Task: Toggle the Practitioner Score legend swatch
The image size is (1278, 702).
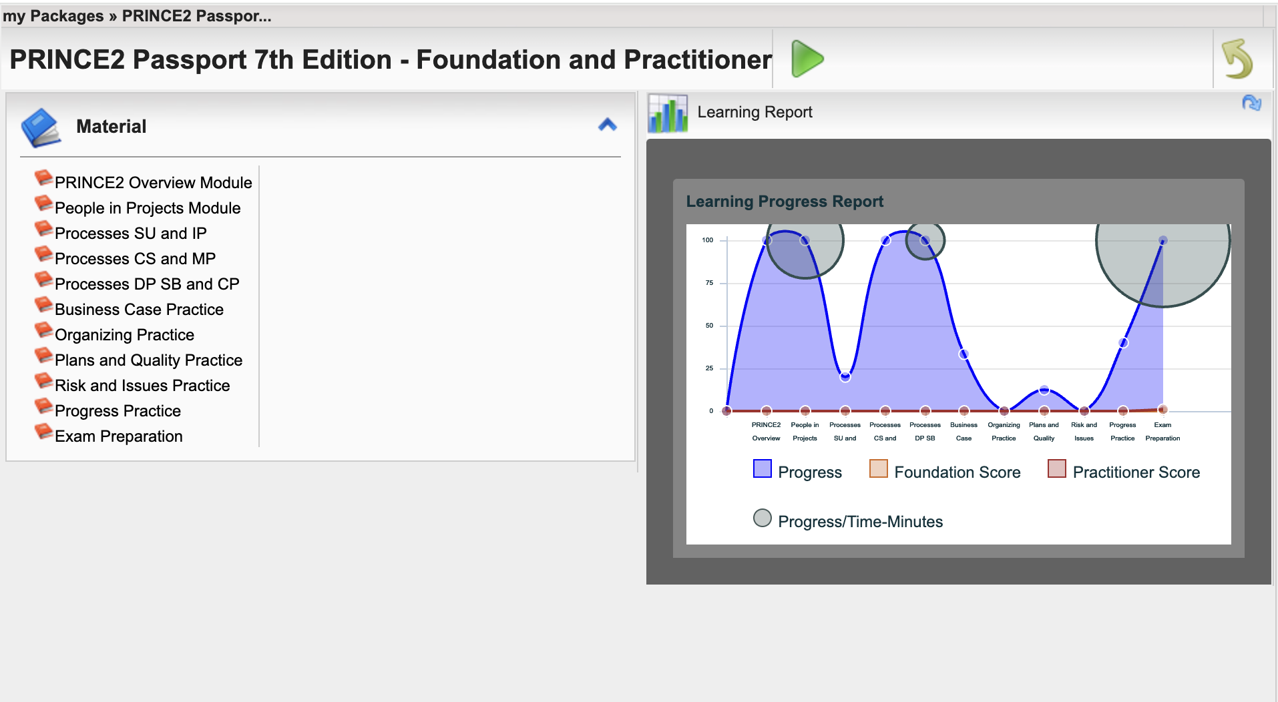Action: pos(1056,468)
